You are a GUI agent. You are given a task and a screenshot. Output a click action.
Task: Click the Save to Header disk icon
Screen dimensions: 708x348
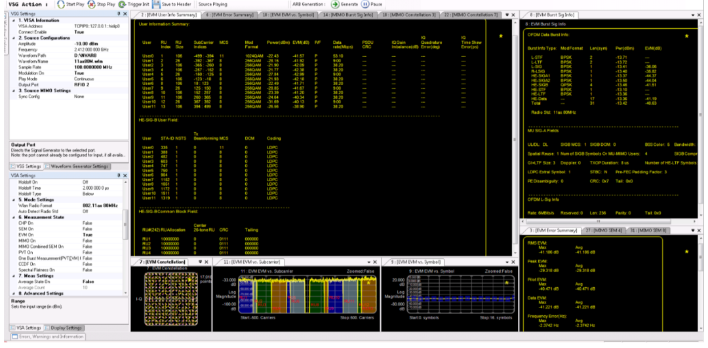(156, 4)
